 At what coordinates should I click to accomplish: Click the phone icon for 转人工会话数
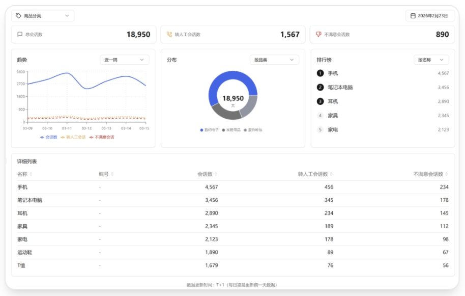point(169,35)
